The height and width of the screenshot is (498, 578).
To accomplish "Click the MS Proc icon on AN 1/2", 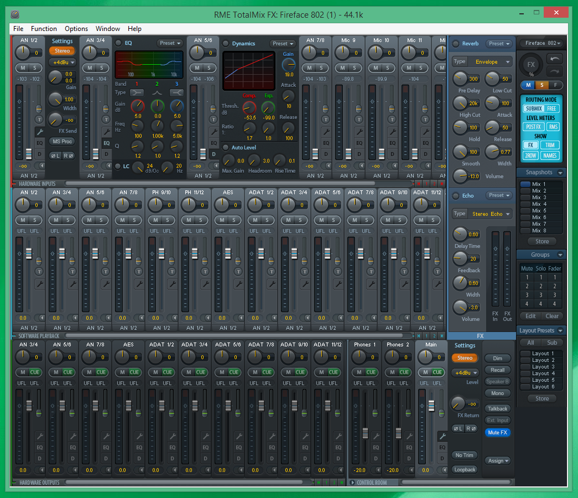I will click(x=63, y=142).
